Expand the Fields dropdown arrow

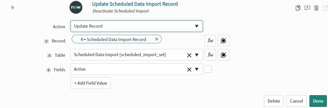(197, 70)
